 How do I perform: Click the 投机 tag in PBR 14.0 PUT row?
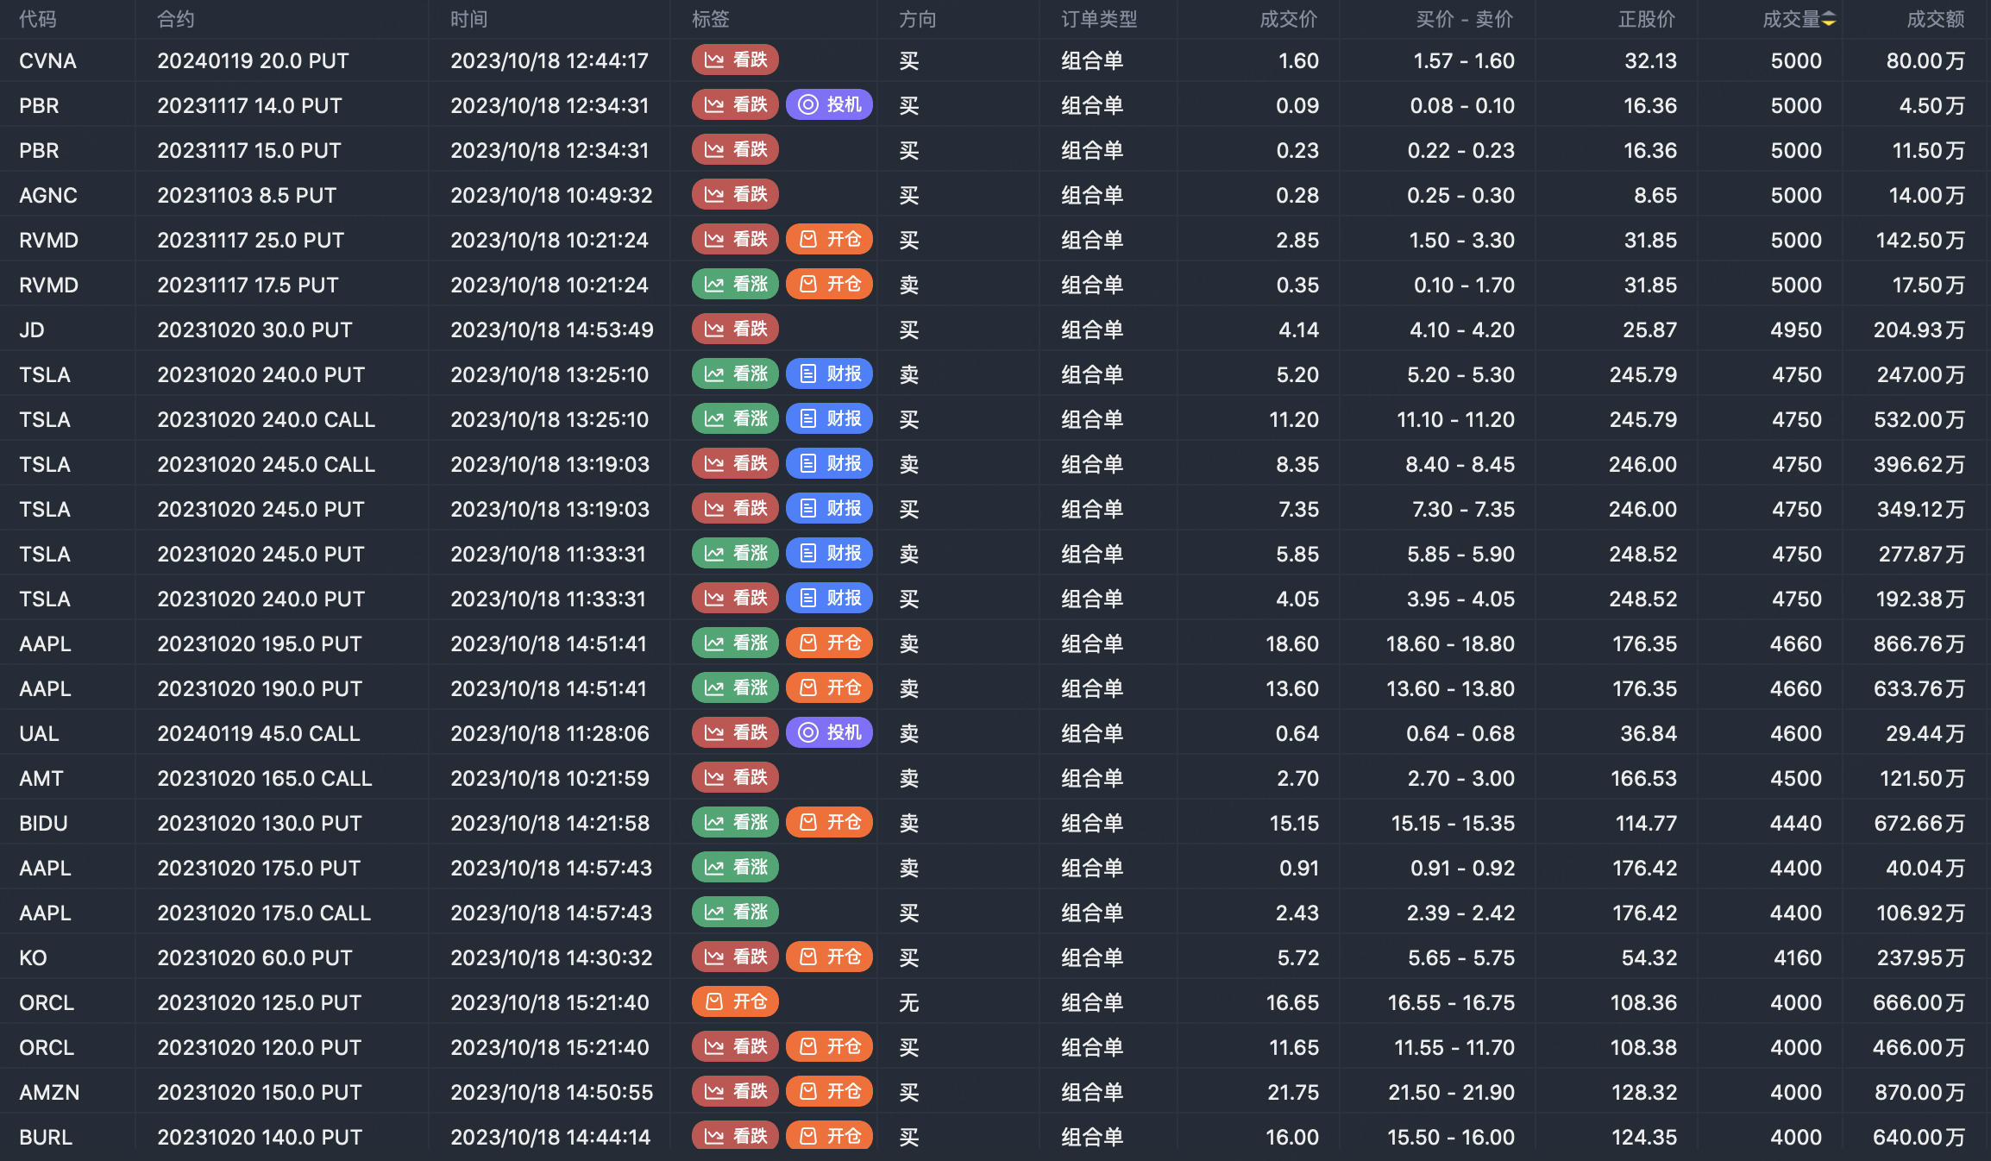point(829,104)
